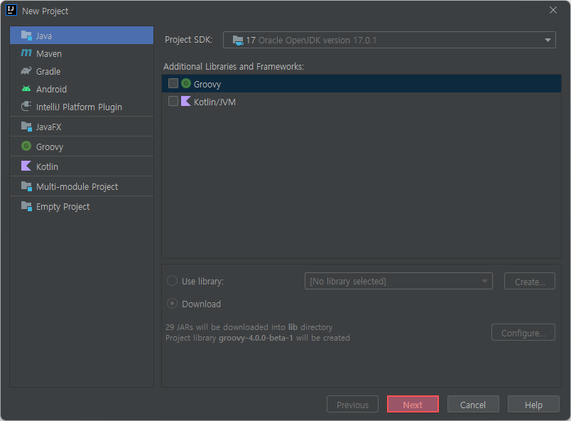
Task: Click the Gradle elephant icon
Action: [26, 70]
